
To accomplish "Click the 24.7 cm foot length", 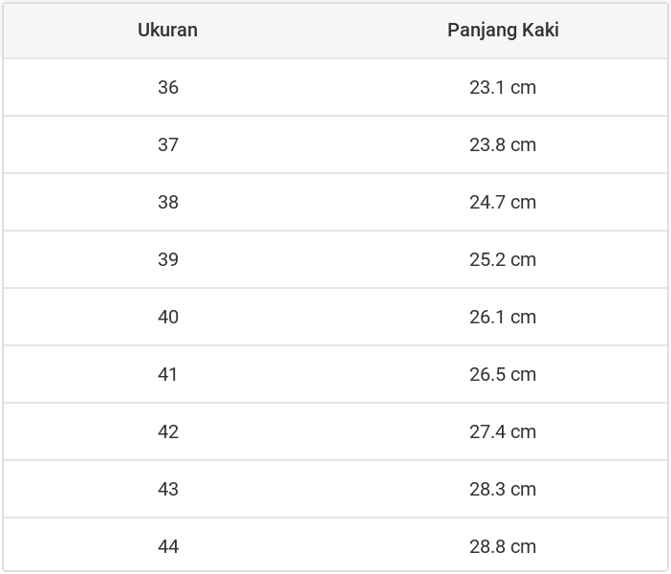I will pyautogui.click(x=503, y=202).
